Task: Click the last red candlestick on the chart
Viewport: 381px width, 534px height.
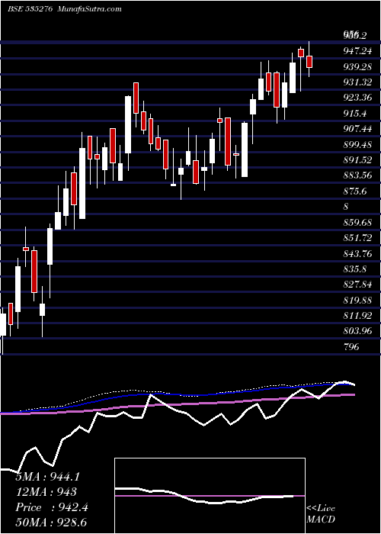Action: 309,62
